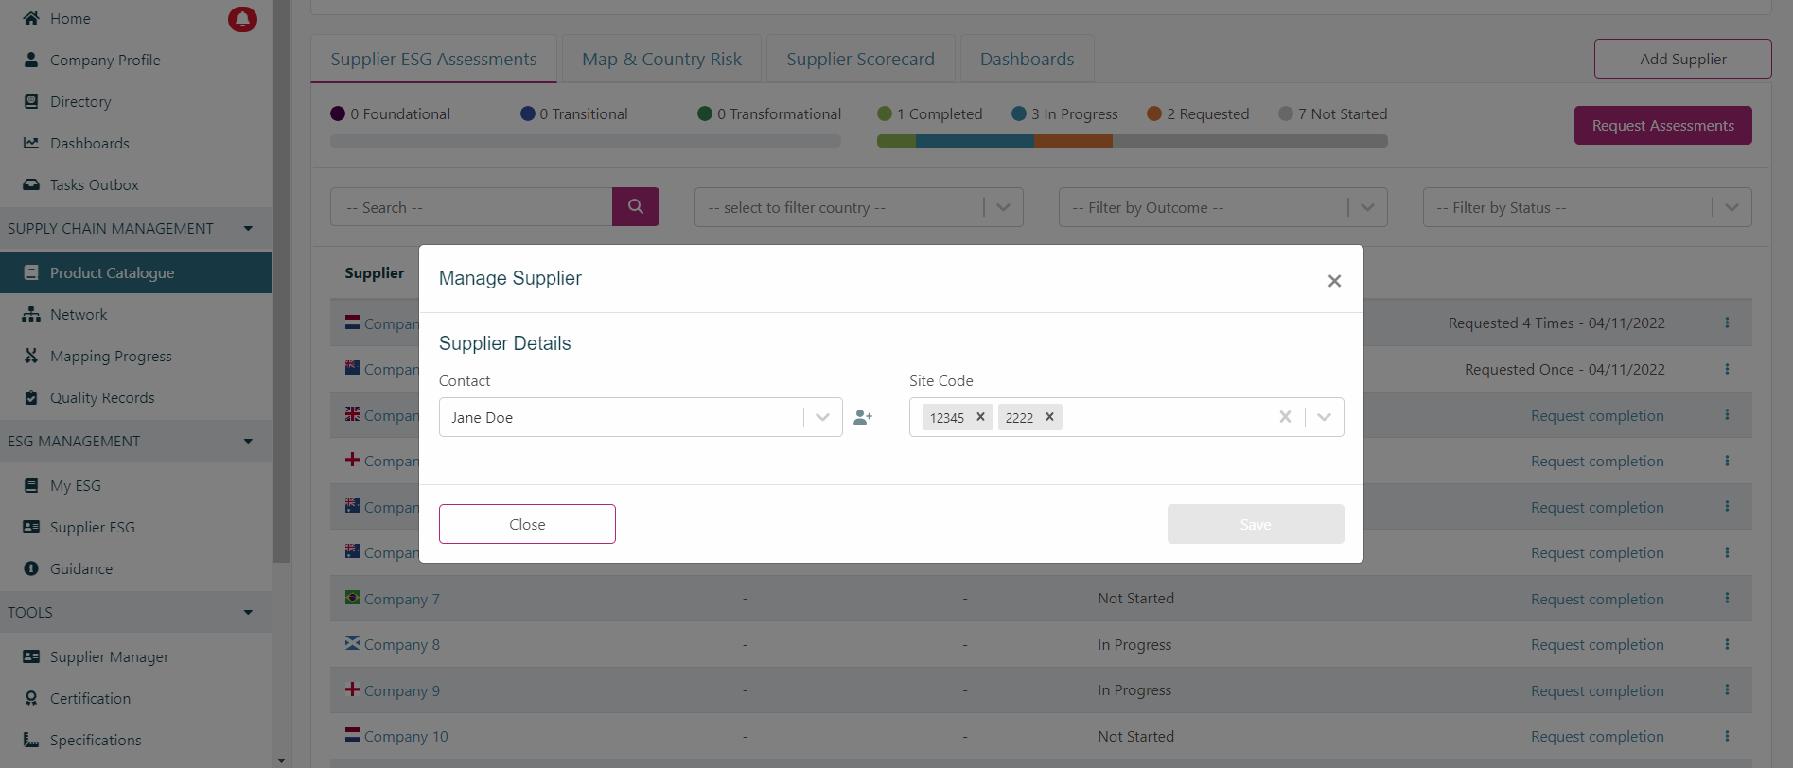Expand the Contact dropdown showing Jane Doe

click(822, 417)
